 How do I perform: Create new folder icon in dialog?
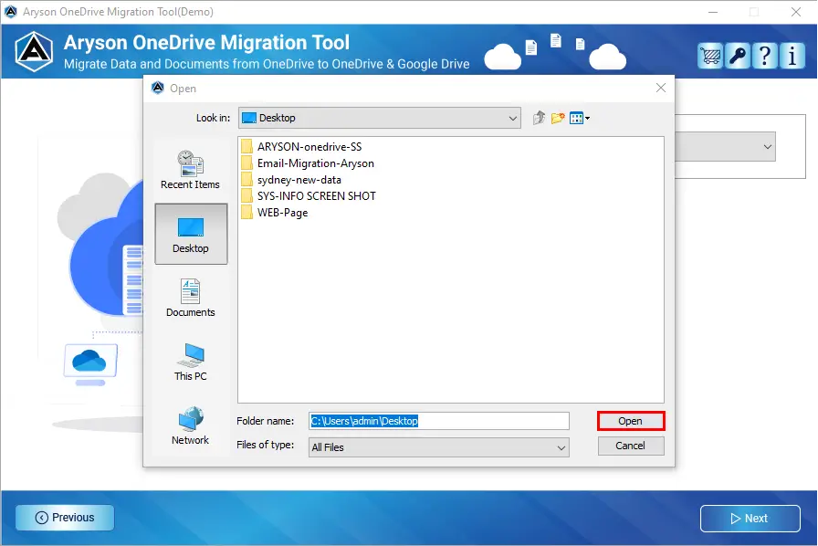pyautogui.click(x=558, y=118)
